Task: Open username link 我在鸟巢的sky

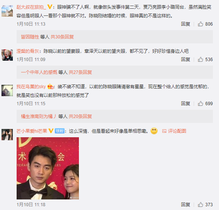Action: (x=31, y=87)
